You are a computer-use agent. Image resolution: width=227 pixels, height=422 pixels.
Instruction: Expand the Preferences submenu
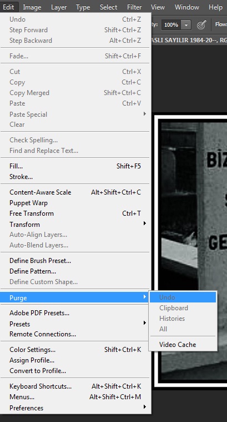point(75,408)
